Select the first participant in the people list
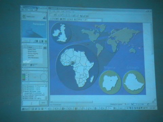The width and height of the screenshot is (163, 122). coord(32,49)
